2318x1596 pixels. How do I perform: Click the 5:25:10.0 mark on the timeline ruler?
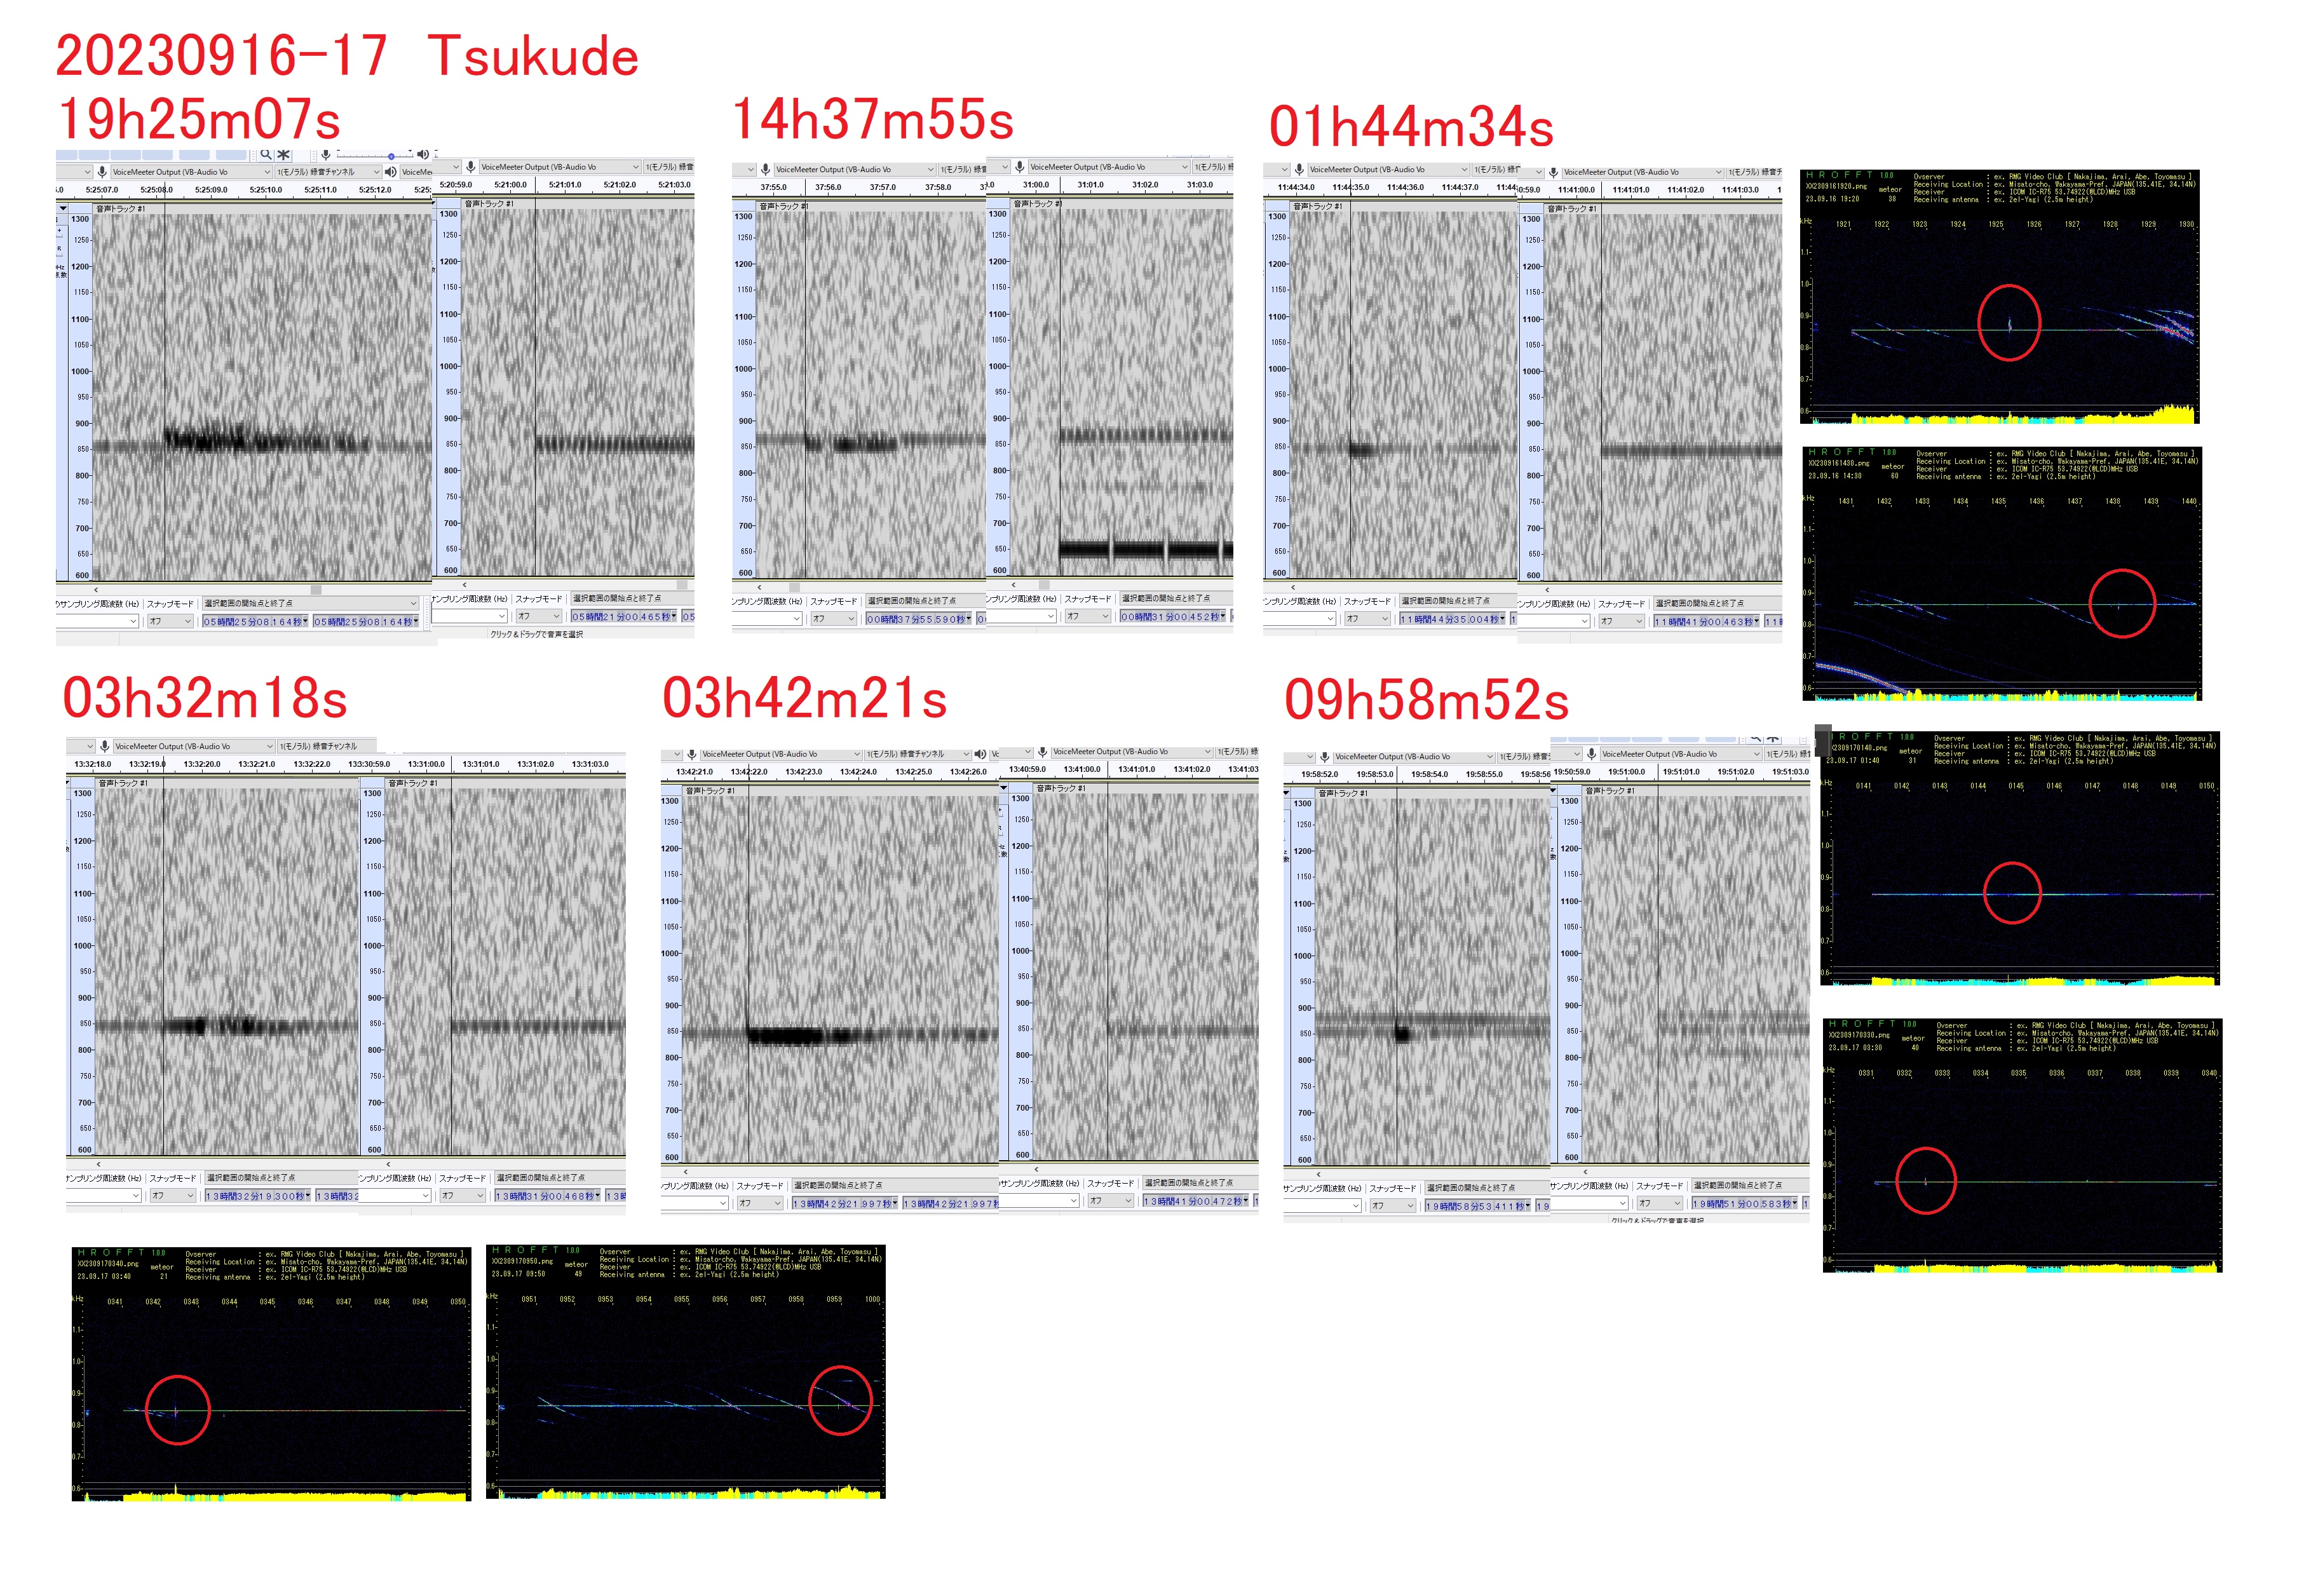click(x=265, y=189)
